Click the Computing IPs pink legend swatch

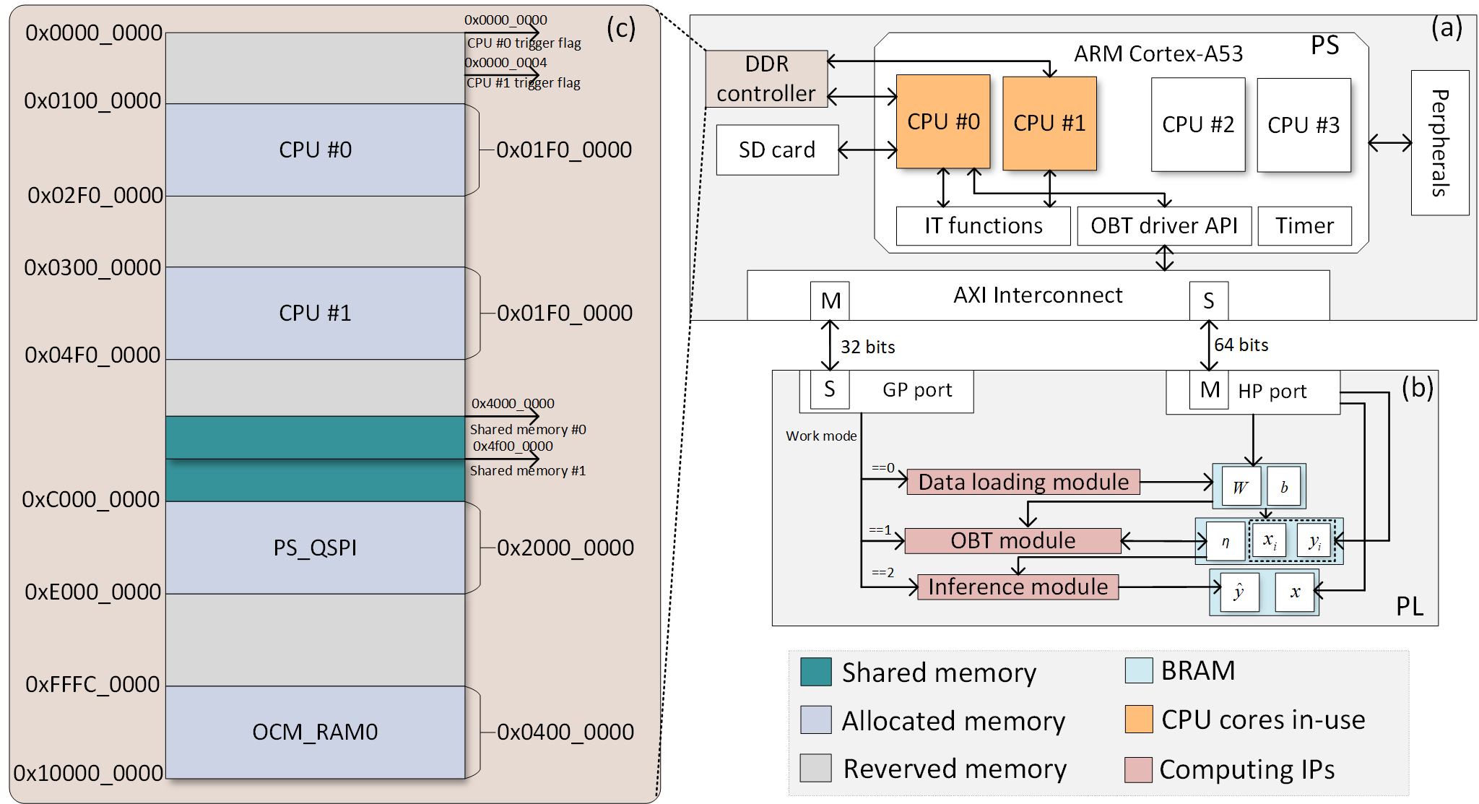tap(1138, 769)
